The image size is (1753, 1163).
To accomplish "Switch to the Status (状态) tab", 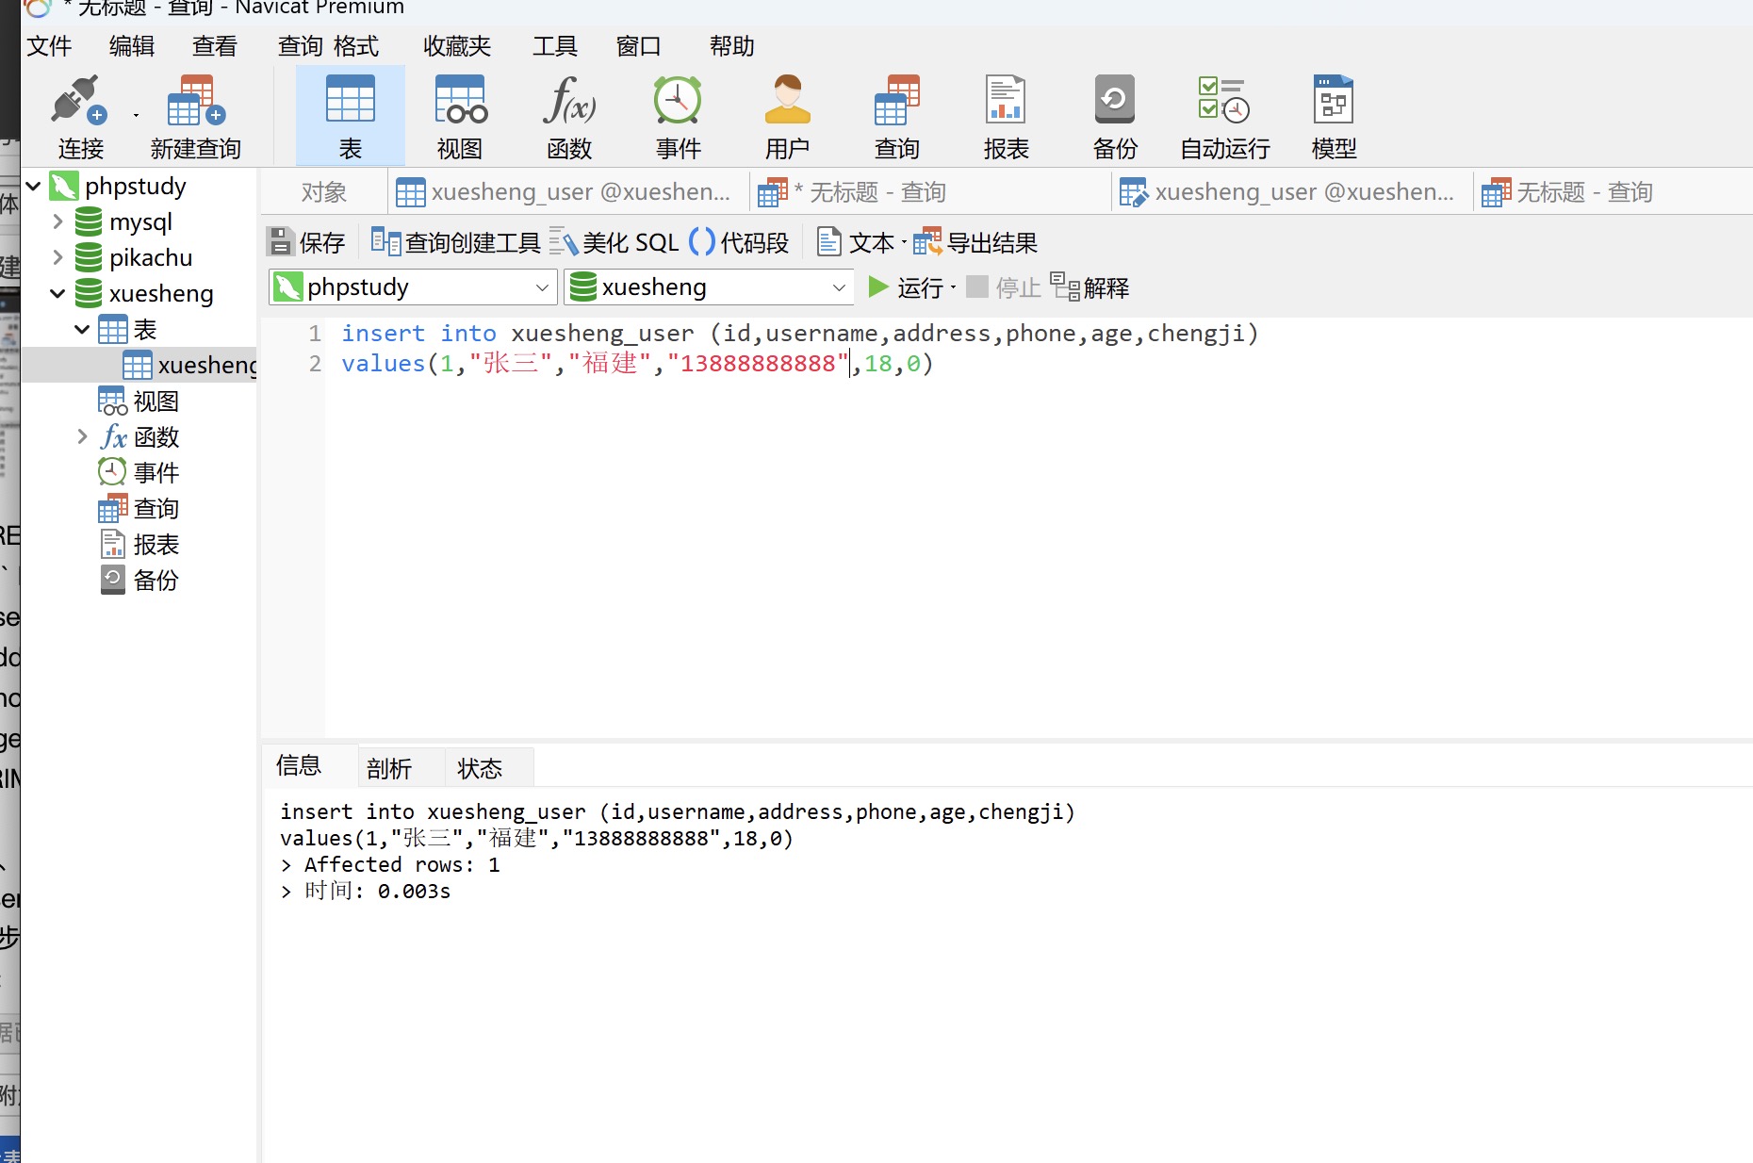I will (x=480, y=769).
